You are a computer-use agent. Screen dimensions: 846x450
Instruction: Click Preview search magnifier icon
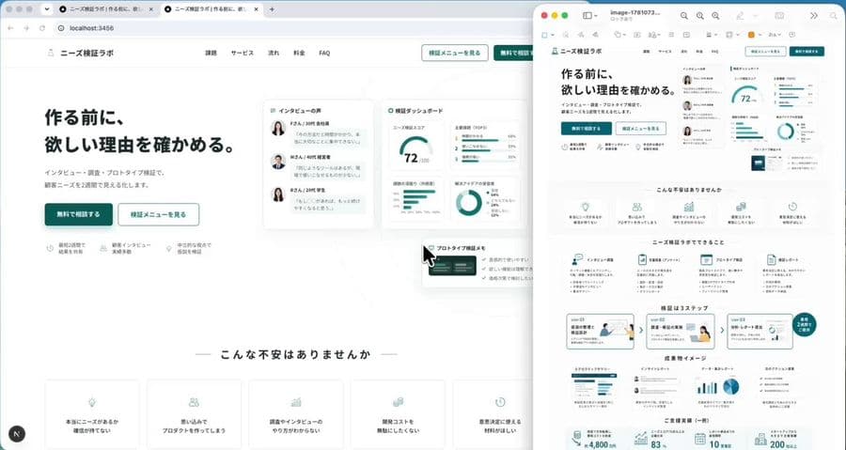(x=834, y=16)
